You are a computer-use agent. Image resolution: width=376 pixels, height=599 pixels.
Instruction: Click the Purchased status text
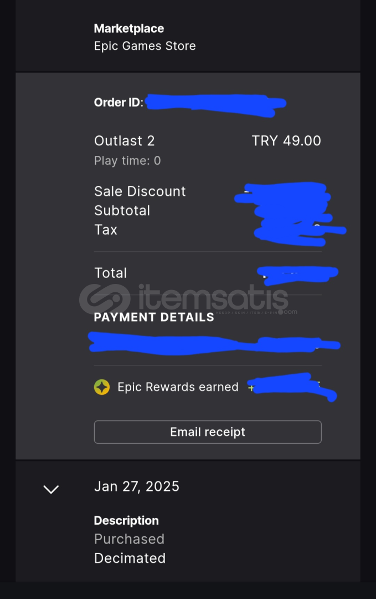129,539
